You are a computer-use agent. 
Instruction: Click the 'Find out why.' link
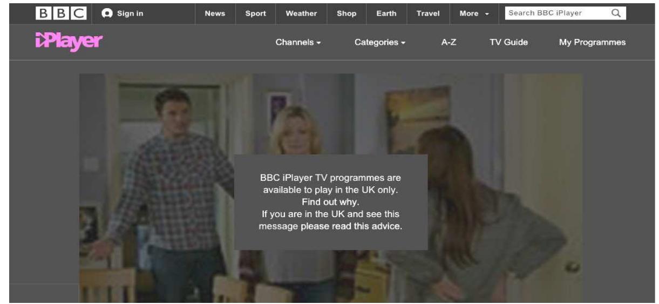pyautogui.click(x=330, y=202)
